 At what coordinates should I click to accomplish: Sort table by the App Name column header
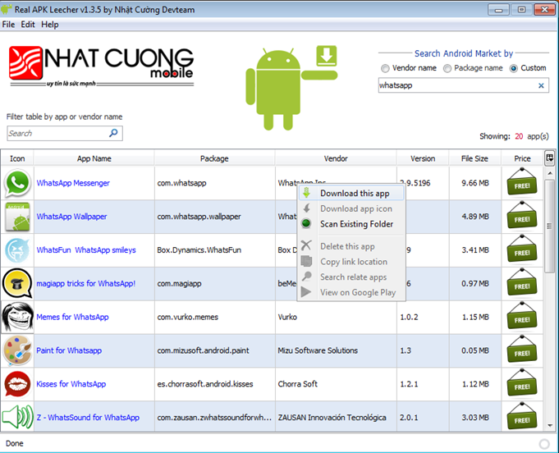coord(94,158)
